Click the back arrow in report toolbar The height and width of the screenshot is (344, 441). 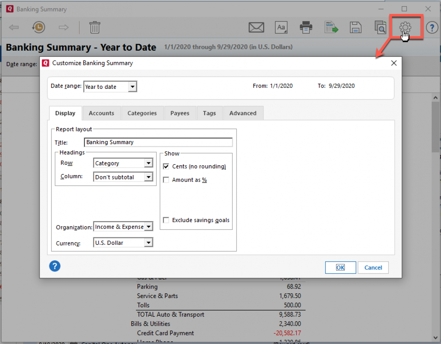tap(14, 28)
